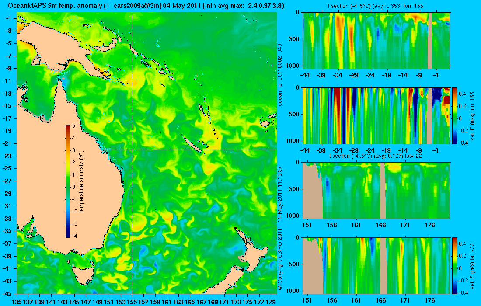The image size is (481, 306).
Task: Click the '147' longitude axis label
Action: coord(86,302)
